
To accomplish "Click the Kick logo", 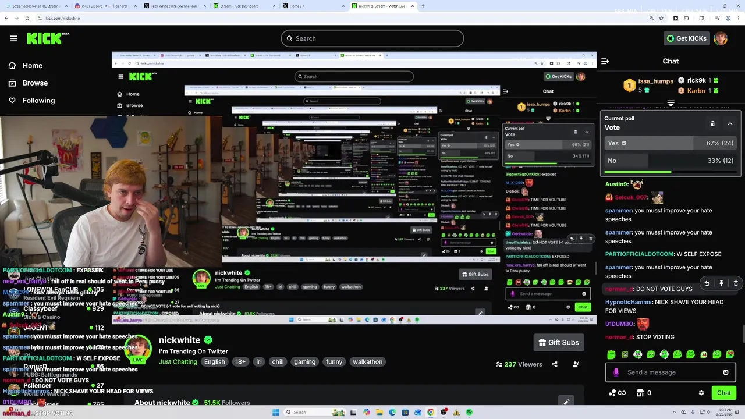I will [48, 38].
